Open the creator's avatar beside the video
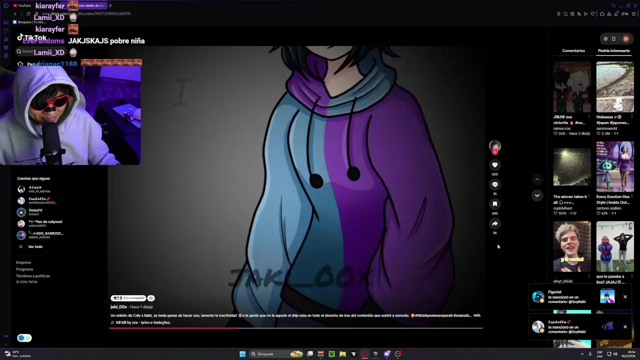Viewport: 640px width, 360px height. click(494, 146)
